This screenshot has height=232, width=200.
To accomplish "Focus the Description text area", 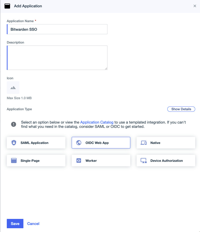I will click(57, 58).
